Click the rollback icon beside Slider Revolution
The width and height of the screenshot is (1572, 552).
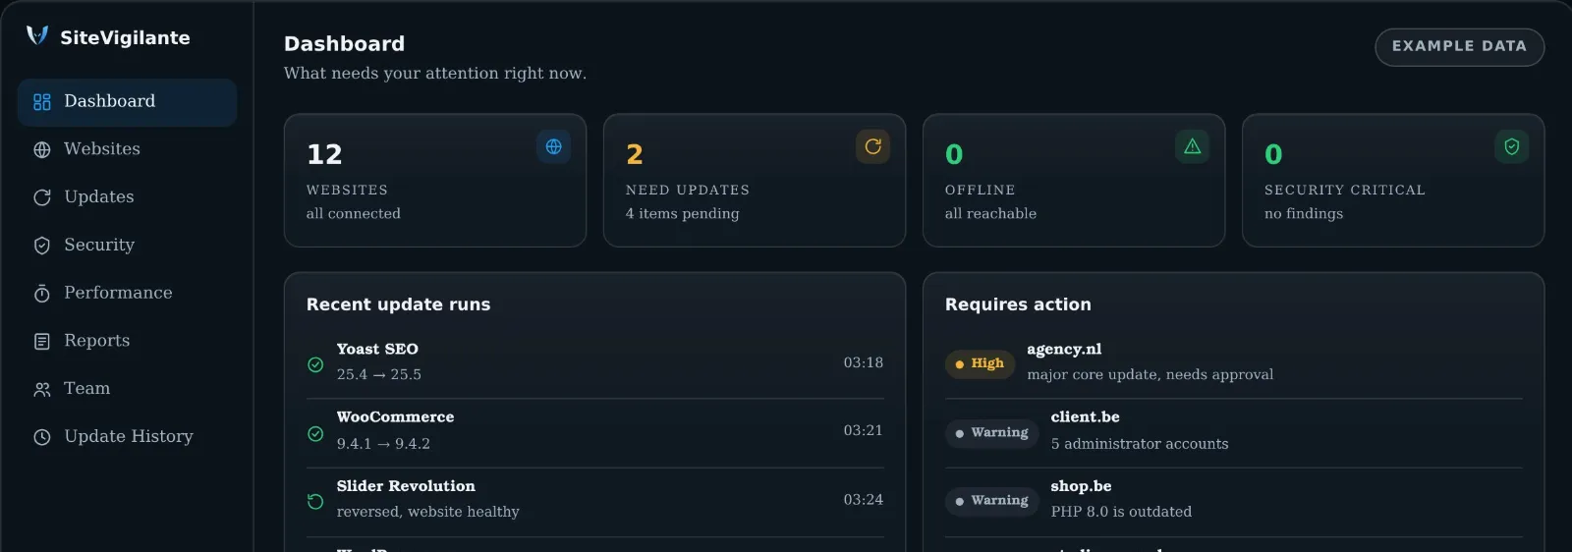tap(315, 501)
